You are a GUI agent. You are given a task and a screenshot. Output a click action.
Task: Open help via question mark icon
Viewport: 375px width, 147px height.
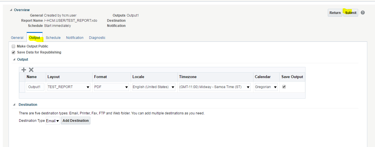click(x=363, y=13)
